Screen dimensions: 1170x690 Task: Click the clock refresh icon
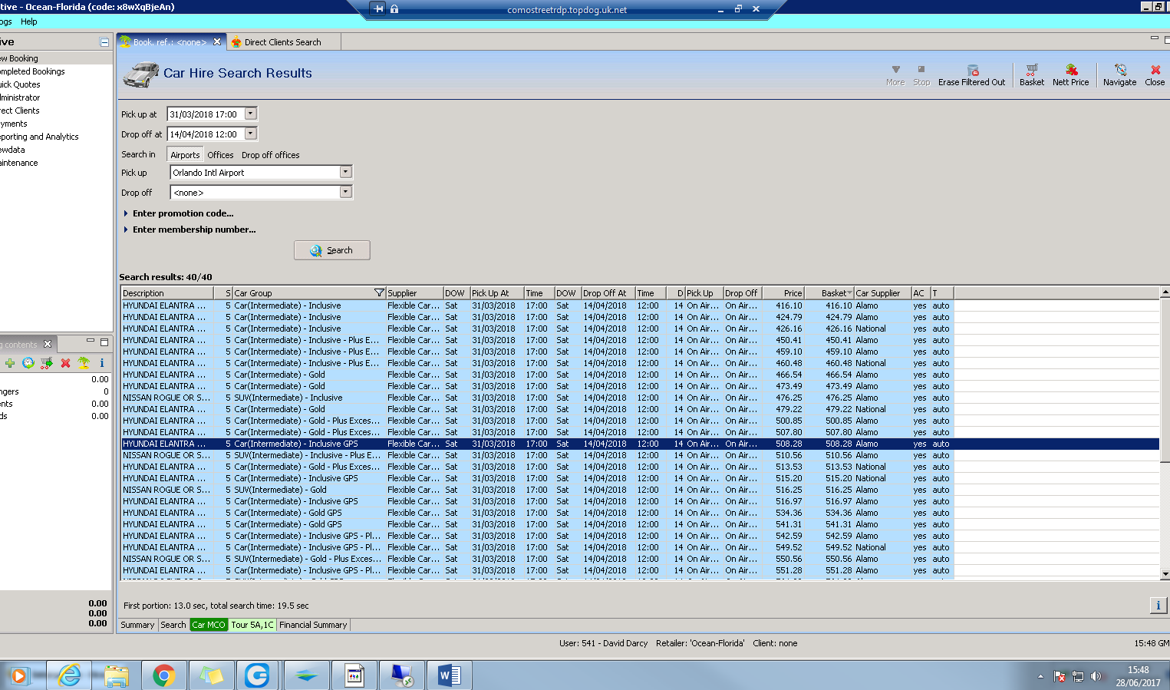(x=28, y=363)
